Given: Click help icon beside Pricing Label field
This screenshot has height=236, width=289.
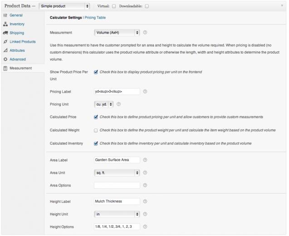Looking at the screenshot, I should point(145,92).
